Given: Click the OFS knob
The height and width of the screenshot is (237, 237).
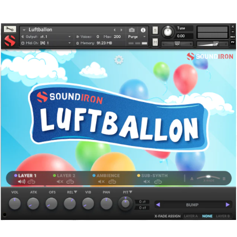Looking at the screenshot, I should point(51,203).
